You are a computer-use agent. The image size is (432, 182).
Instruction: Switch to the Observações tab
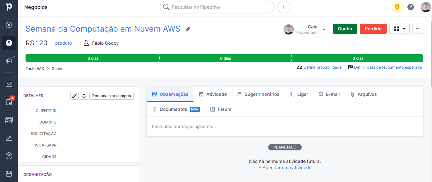170,94
